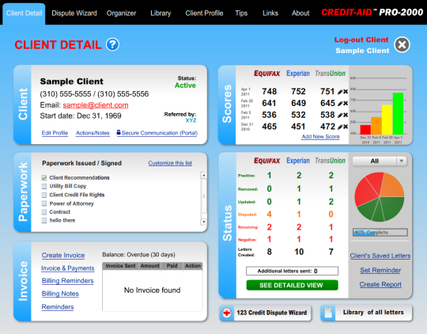Open Secure Communication (Portal) link
Image resolution: width=427 pixels, height=334 pixels.
pyautogui.click(x=159, y=133)
